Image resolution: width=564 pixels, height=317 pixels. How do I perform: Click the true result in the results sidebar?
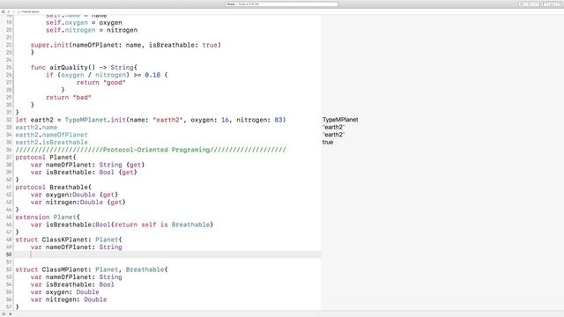[328, 143]
